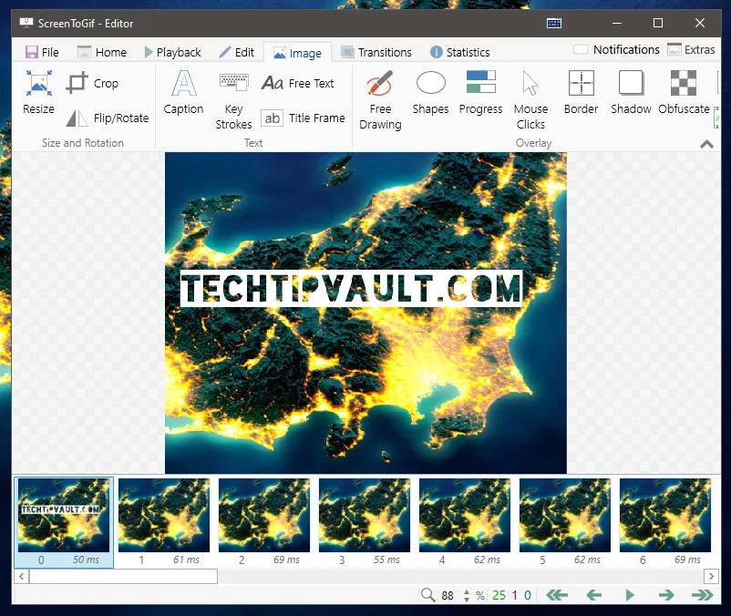
Task: Insert Free Text overlay
Action: pos(298,84)
